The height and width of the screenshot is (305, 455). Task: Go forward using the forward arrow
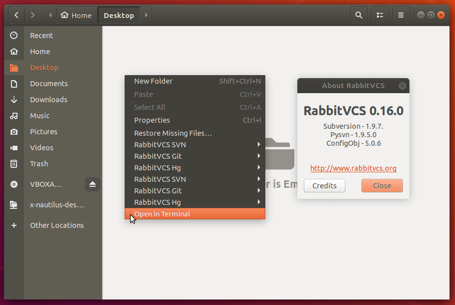click(x=33, y=15)
